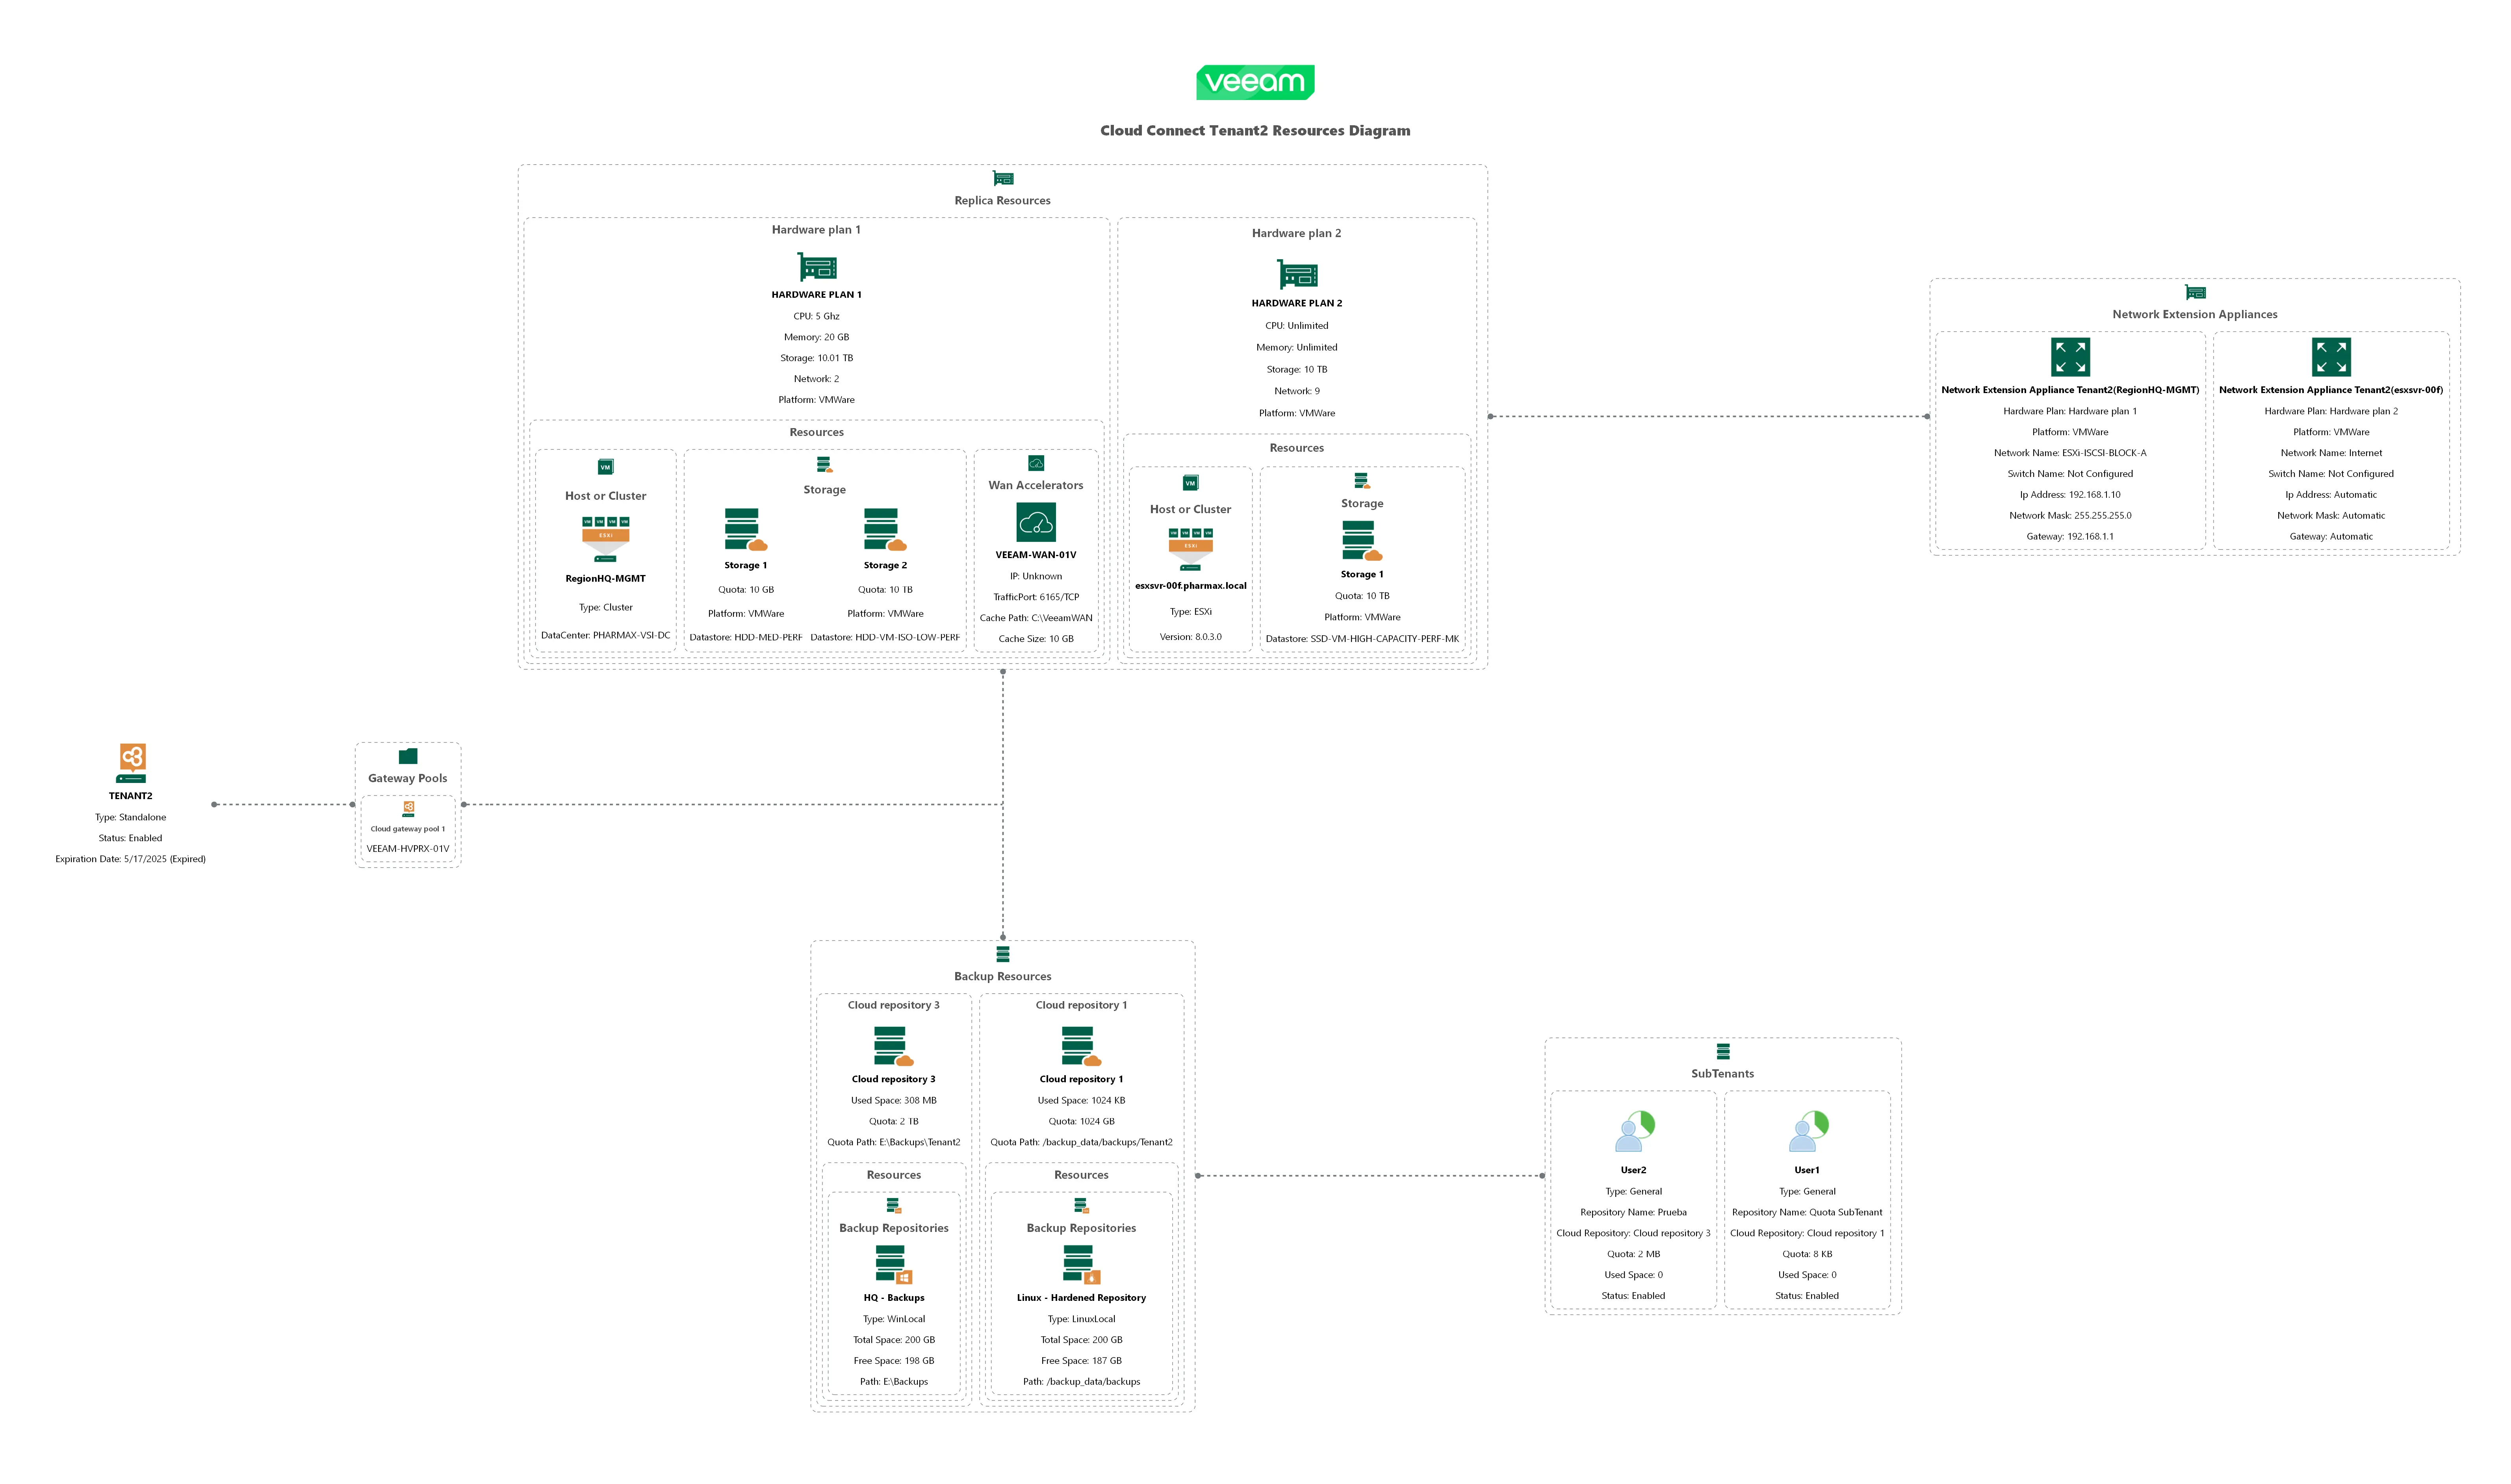Click the Gateway Pools label
Viewport: 2511px width, 1484px height.
408,779
